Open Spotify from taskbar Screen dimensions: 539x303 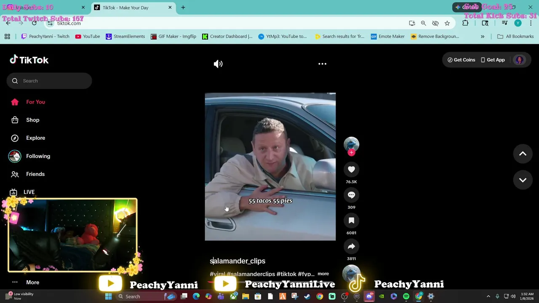406,296
